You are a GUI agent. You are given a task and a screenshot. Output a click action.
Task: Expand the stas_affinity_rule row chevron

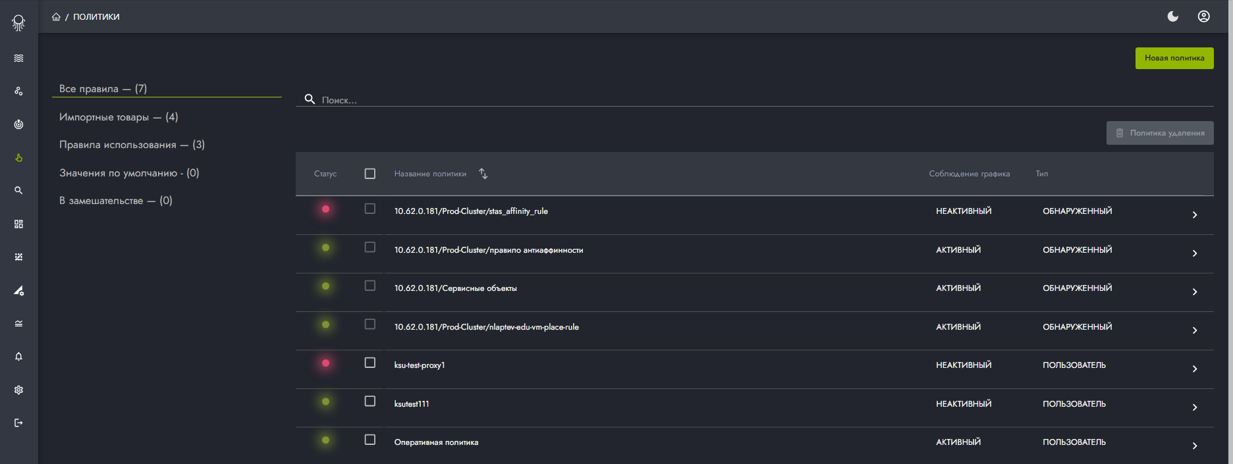[x=1194, y=215]
